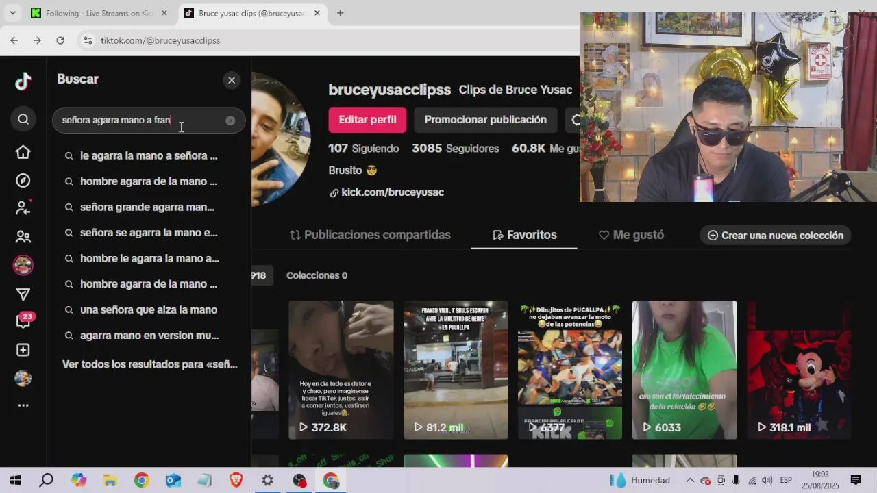Go forward in browser history
This screenshot has height=493, width=877.
point(37,40)
